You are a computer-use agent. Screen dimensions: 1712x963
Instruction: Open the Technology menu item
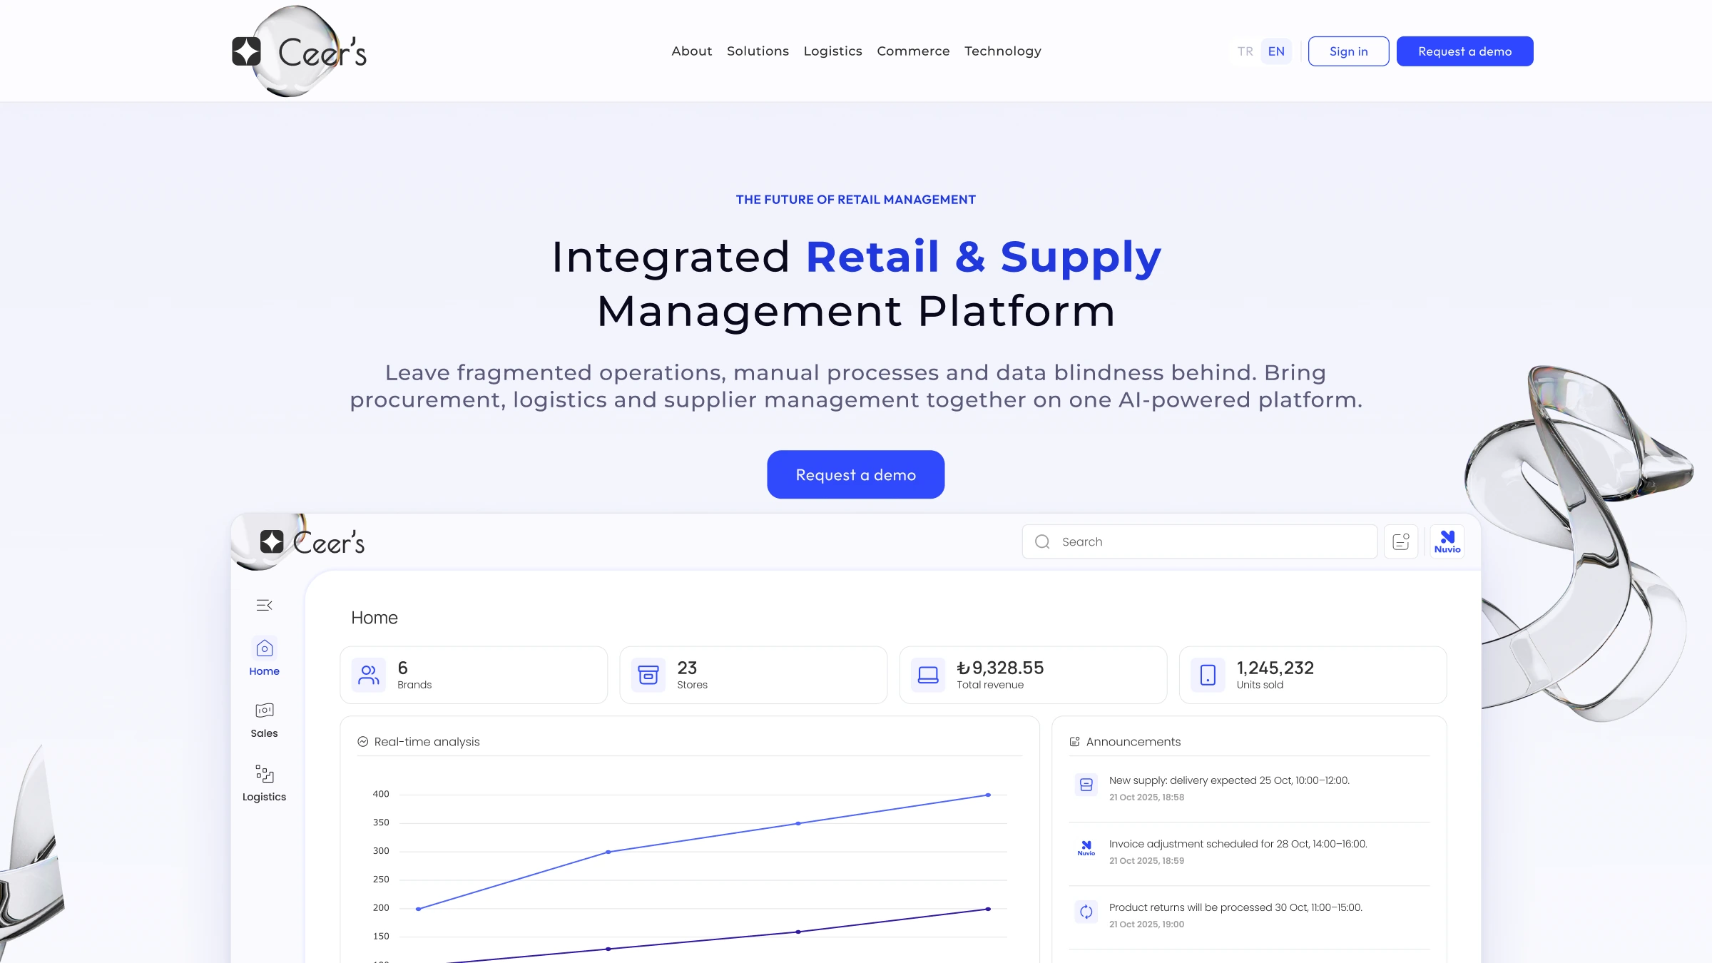coord(1002,51)
